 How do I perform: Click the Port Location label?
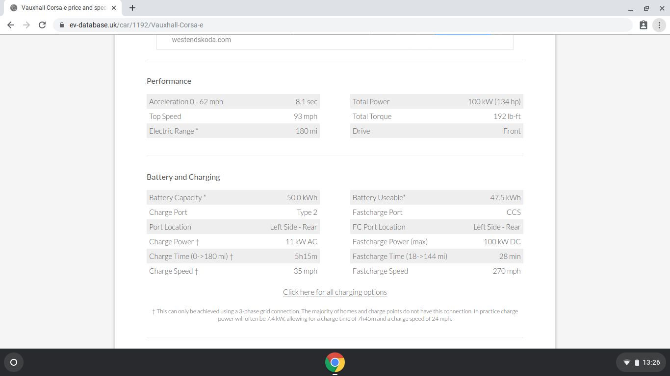click(170, 227)
